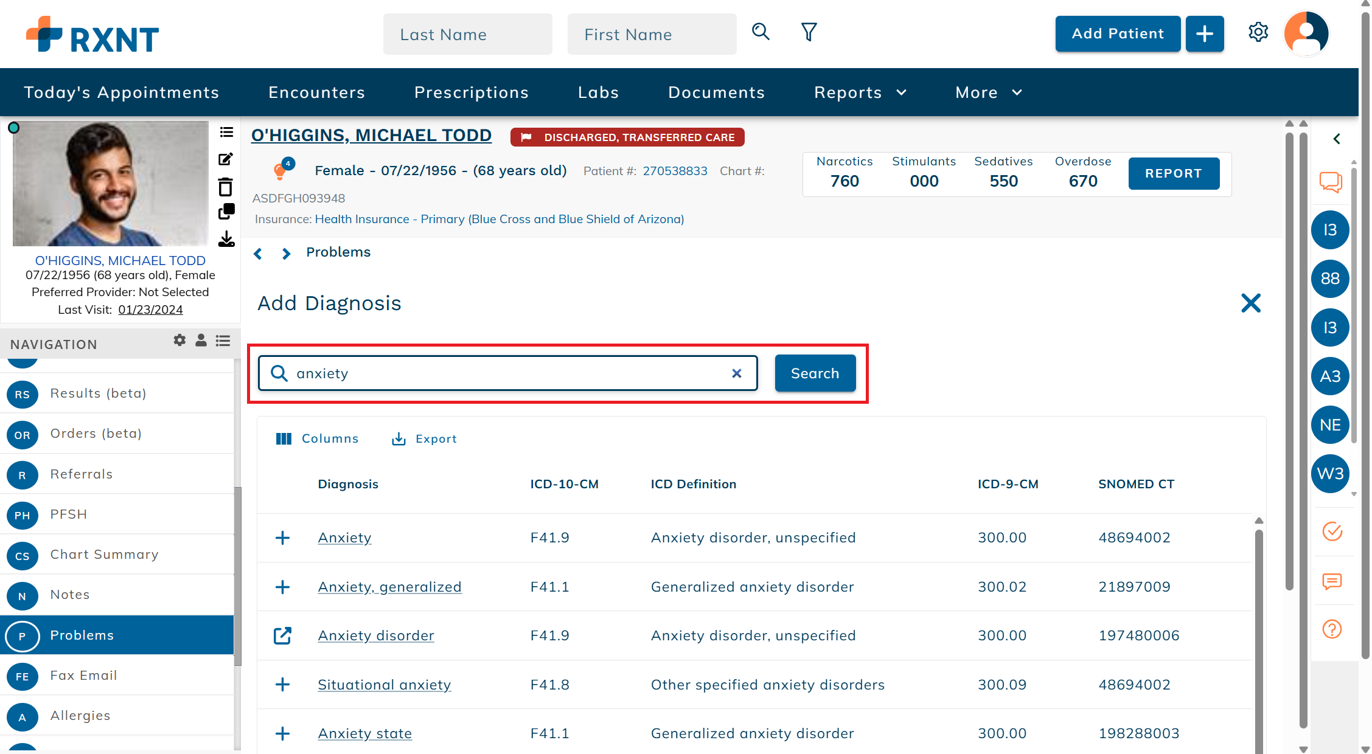Screen dimensions: 1372x754
Task: Click the navigation gear settings icon
Action: point(179,341)
